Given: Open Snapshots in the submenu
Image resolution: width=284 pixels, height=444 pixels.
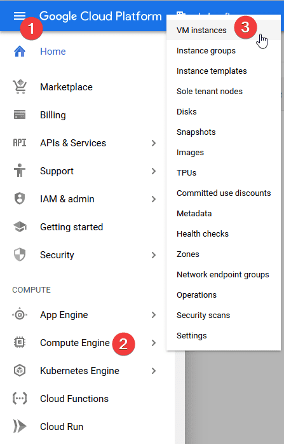Looking at the screenshot, I should (224, 132).
